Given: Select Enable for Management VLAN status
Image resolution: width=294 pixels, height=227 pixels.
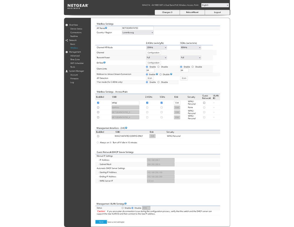Looking at the screenshot, I should [123, 208].
